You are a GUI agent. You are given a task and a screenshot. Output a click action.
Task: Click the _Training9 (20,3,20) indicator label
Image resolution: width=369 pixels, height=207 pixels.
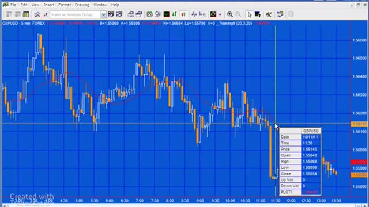(235, 23)
